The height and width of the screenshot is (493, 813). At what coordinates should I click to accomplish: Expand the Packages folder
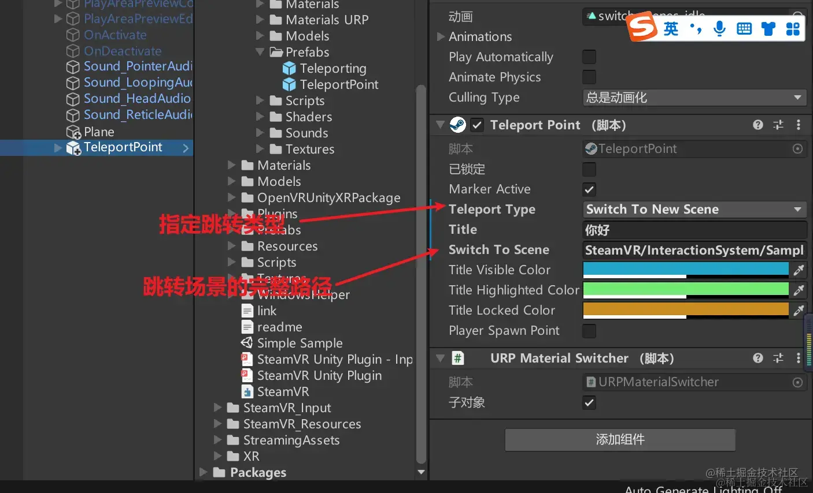coord(204,472)
